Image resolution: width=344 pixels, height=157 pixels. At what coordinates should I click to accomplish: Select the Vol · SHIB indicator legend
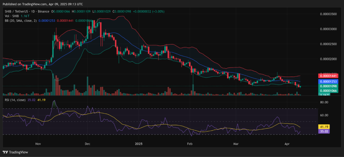coord(11,15)
